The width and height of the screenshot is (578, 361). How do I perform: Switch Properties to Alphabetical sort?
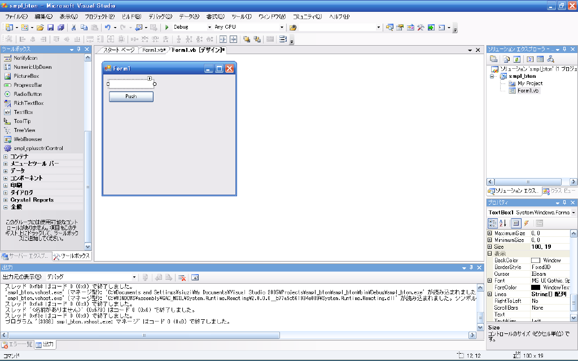pyautogui.click(x=503, y=223)
